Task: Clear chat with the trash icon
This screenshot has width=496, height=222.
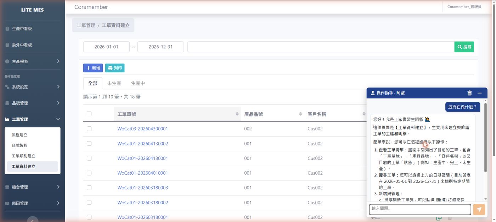Action: pos(469,93)
